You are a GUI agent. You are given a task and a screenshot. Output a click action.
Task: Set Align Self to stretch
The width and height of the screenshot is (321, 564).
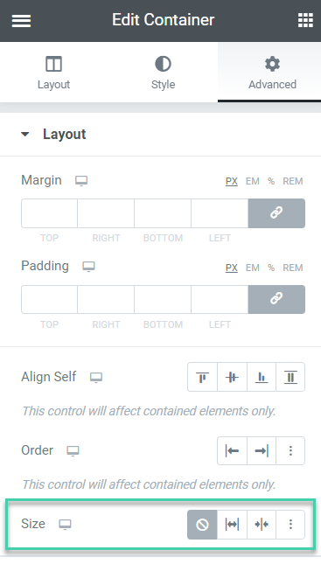pyautogui.click(x=290, y=377)
